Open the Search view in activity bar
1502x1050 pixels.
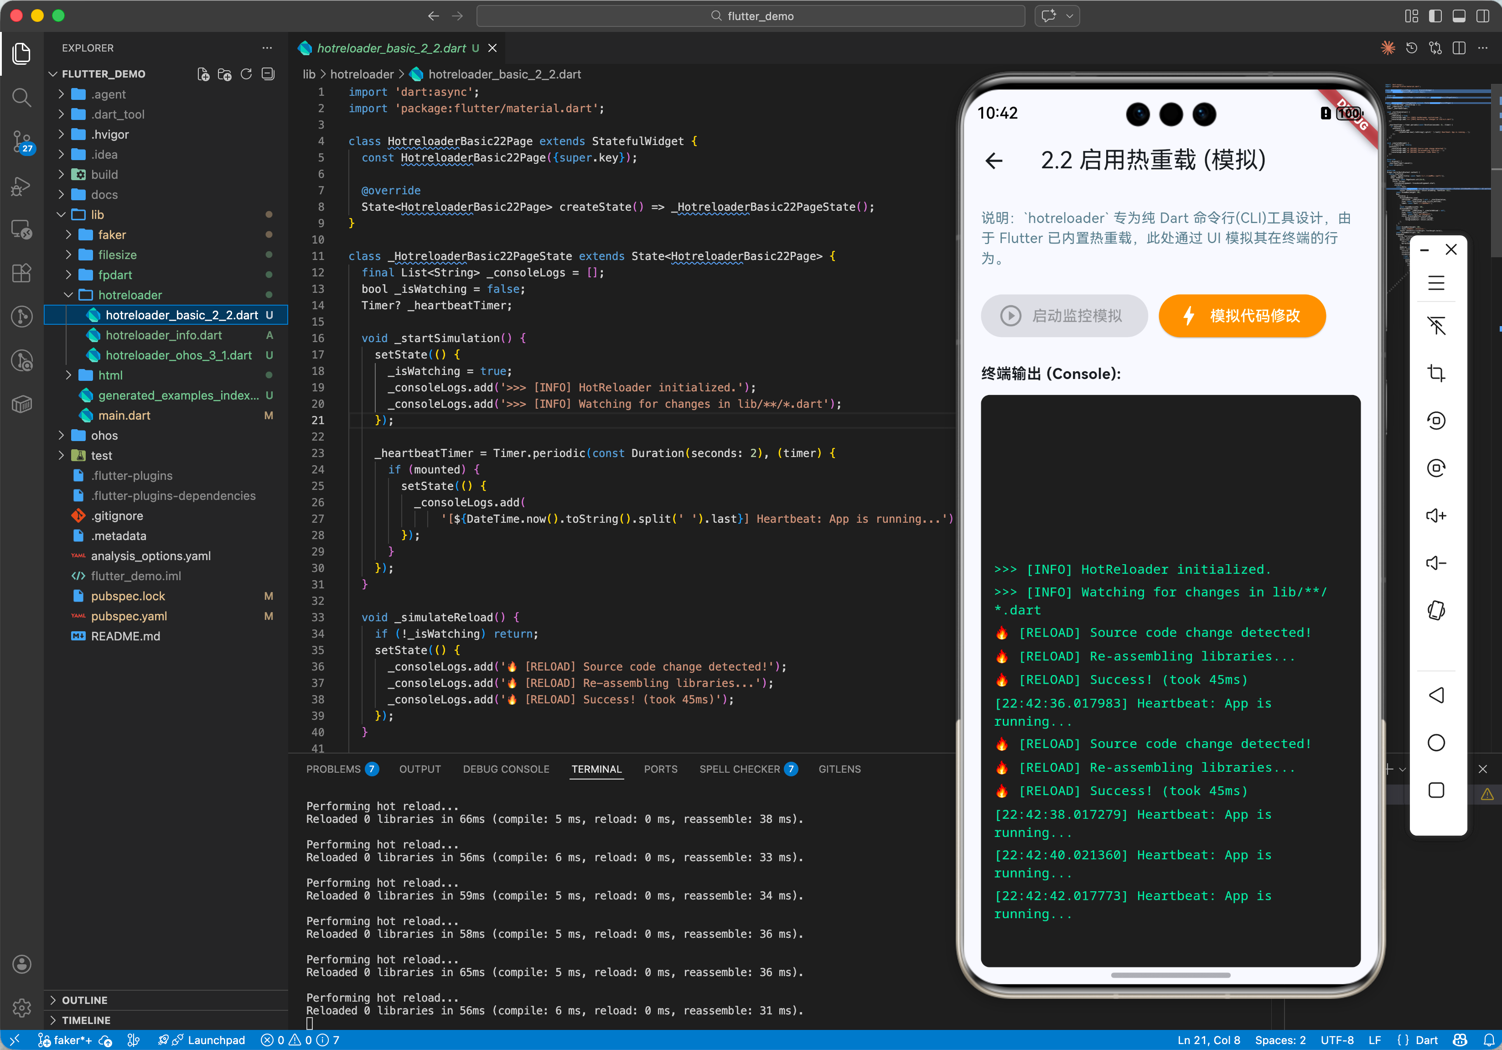(x=21, y=98)
